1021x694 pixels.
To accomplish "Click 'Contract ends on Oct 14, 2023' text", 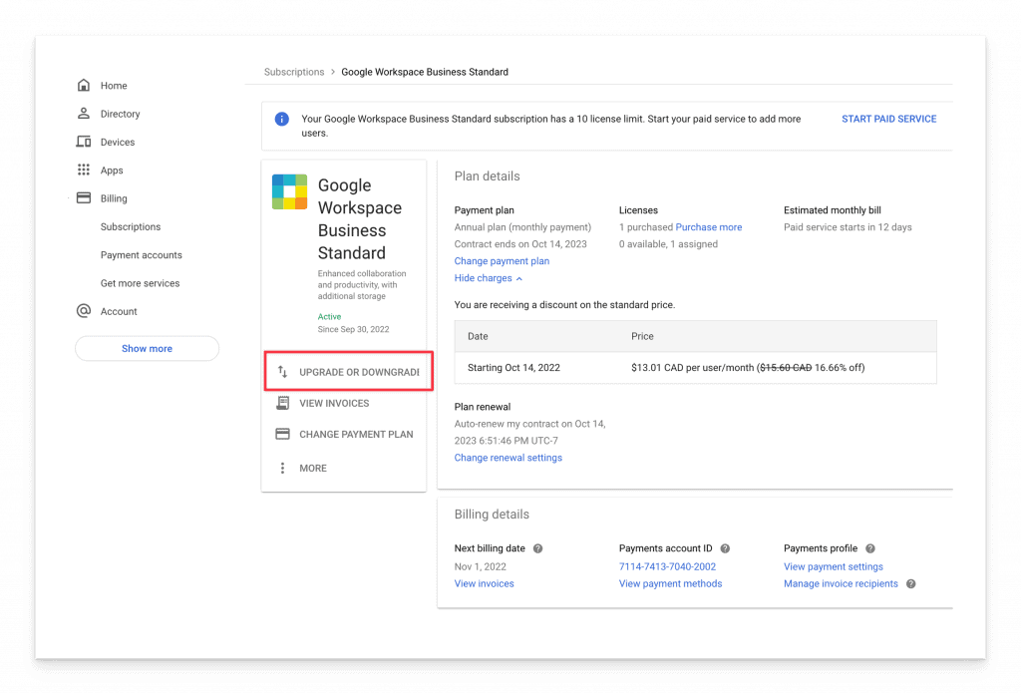I will [x=520, y=244].
